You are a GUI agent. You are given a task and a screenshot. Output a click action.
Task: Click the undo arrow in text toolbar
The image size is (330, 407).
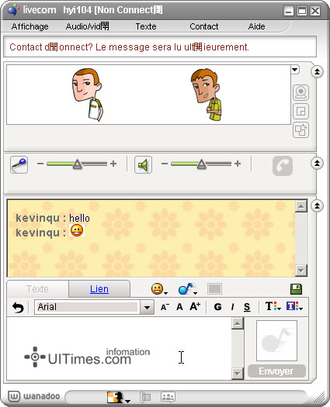click(18, 307)
